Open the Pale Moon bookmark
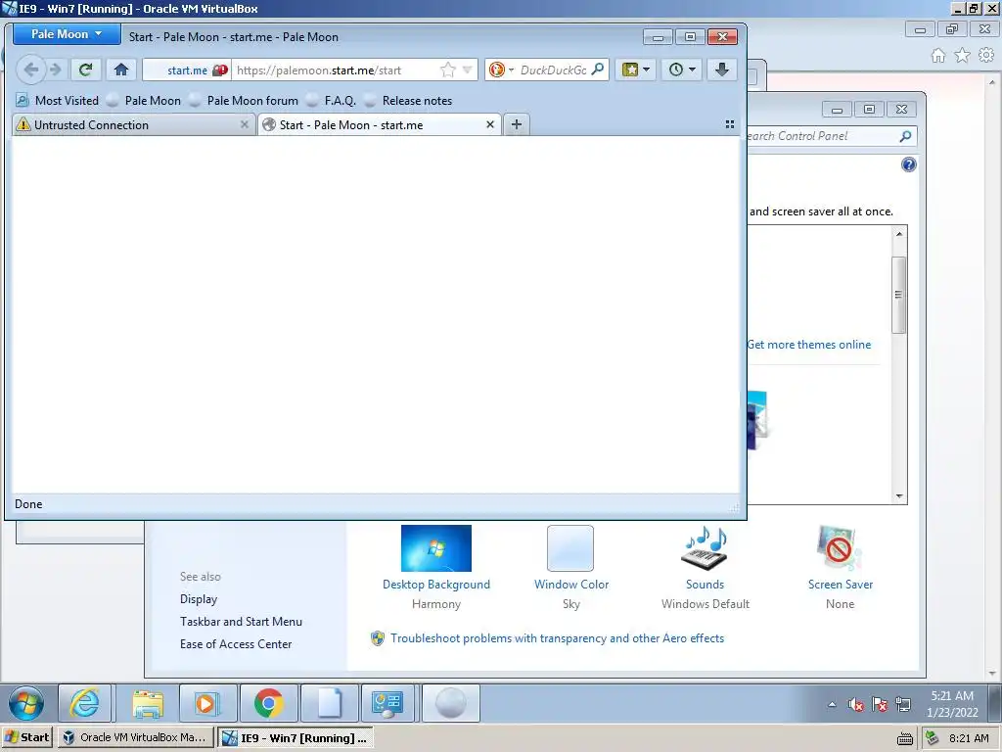The height and width of the screenshot is (752, 1002). coord(144,101)
